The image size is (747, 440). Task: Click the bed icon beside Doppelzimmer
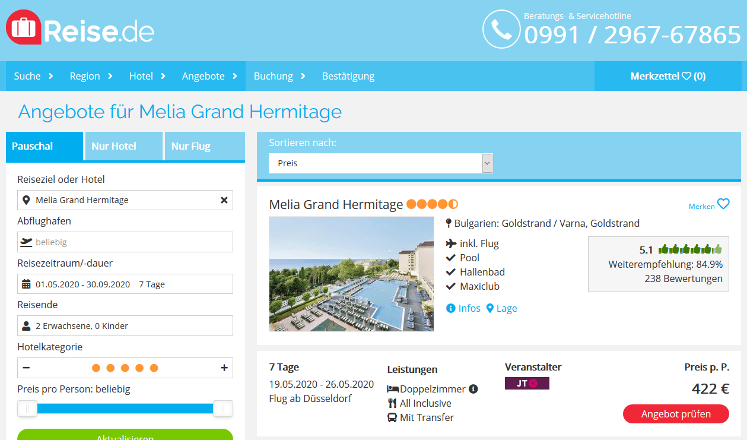[x=393, y=389]
